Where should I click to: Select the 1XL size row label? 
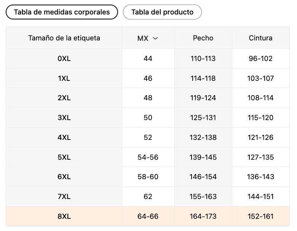[64, 78]
